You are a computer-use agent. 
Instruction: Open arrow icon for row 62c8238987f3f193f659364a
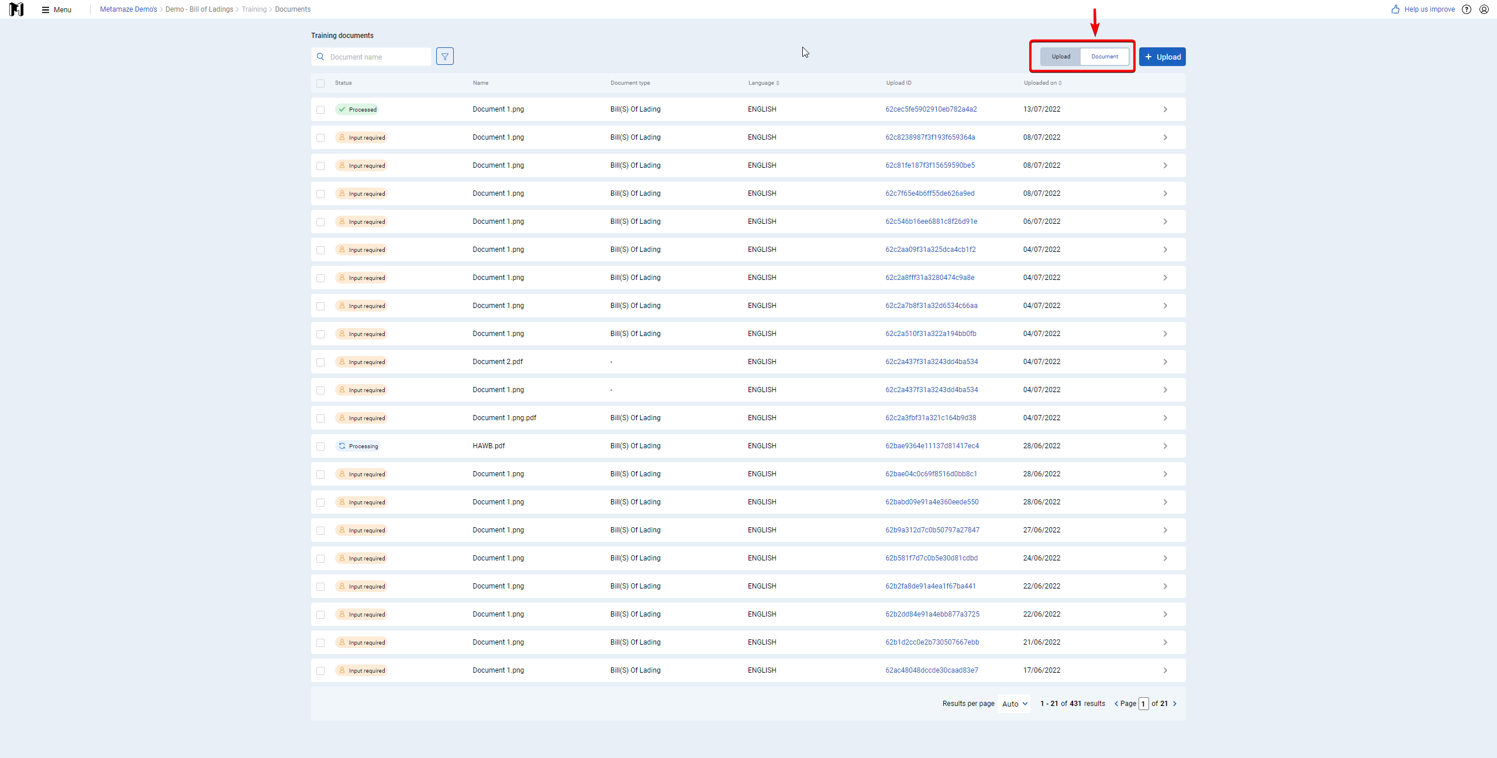click(x=1165, y=137)
